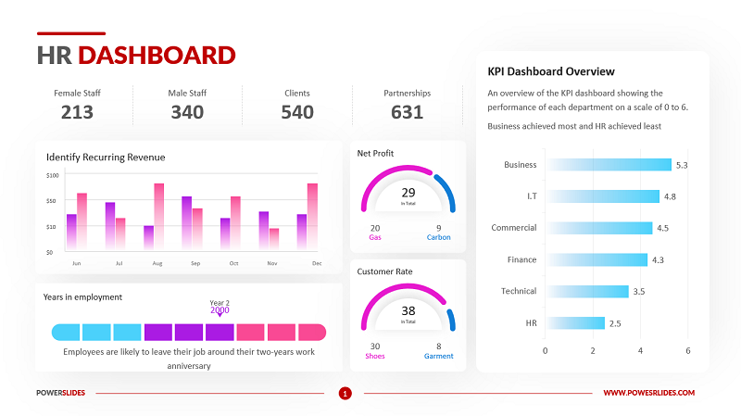The image size is (741, 416).
Task: Click the Garment label under Customer Rate
Action: click(x=438, y=356)
